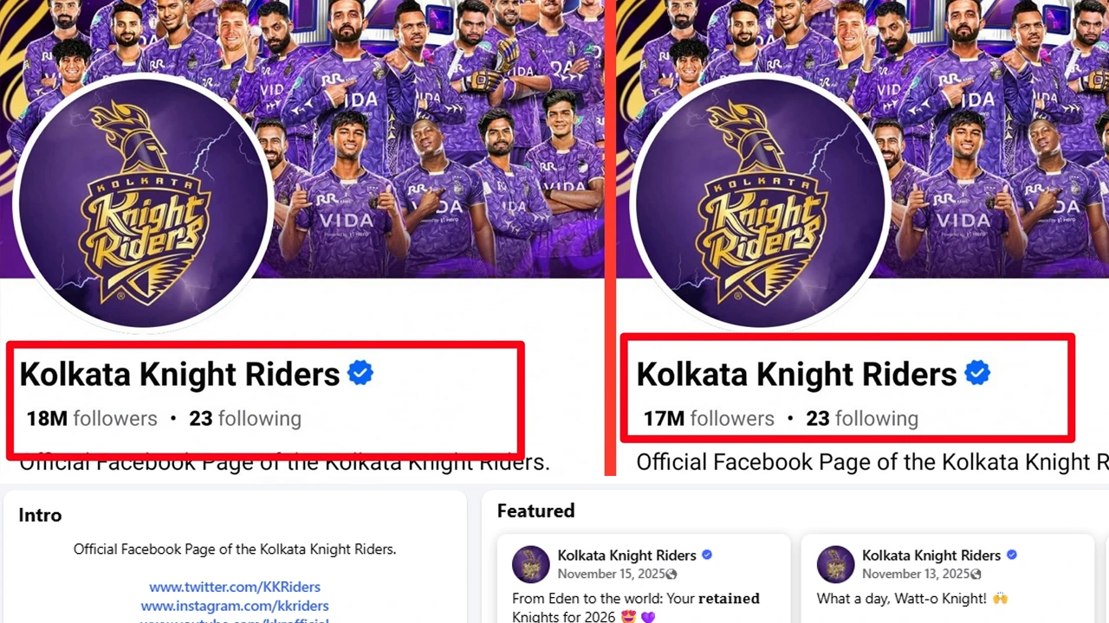The width and height of the screenshot is (1109, 623).
Task: Open 23 following beside 17M followers
Action: (x=862, y=419)
